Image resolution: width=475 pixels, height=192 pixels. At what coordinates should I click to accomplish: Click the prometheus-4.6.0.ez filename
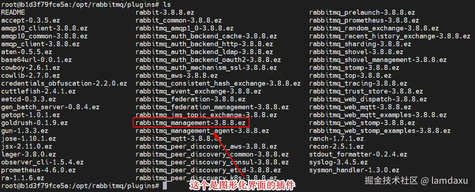[x=38, y=170]
